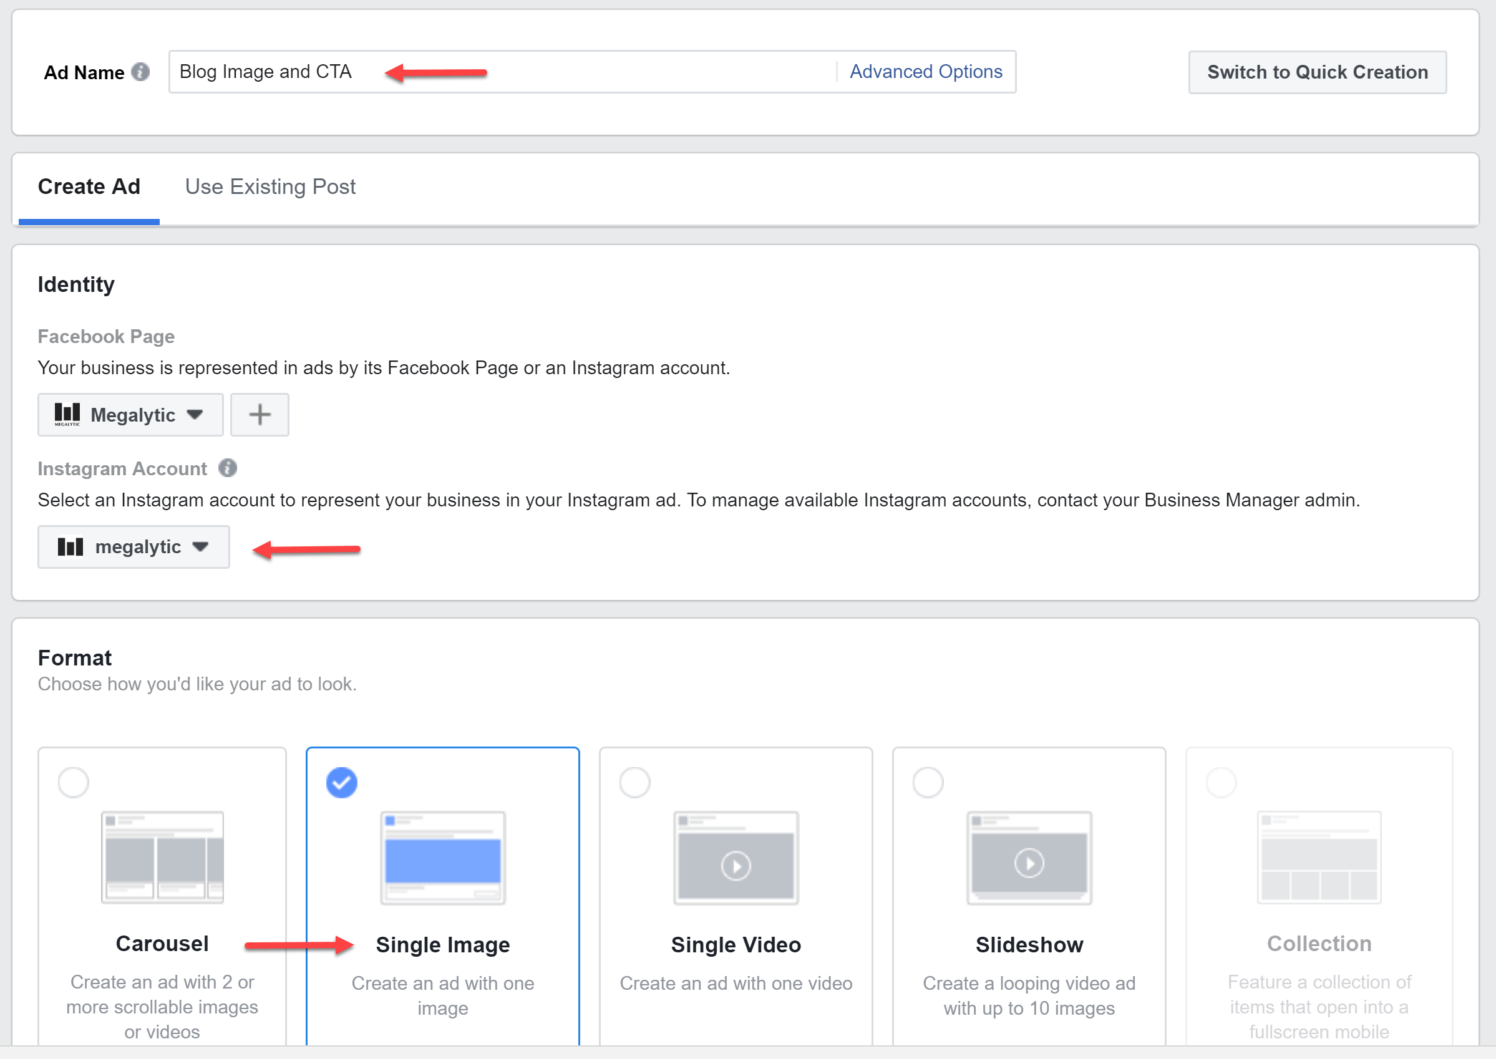Click the Switch to Quick Creation button

(x=1317, y=72)
